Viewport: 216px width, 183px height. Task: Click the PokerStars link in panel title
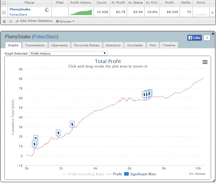click(x=45, y=37)
